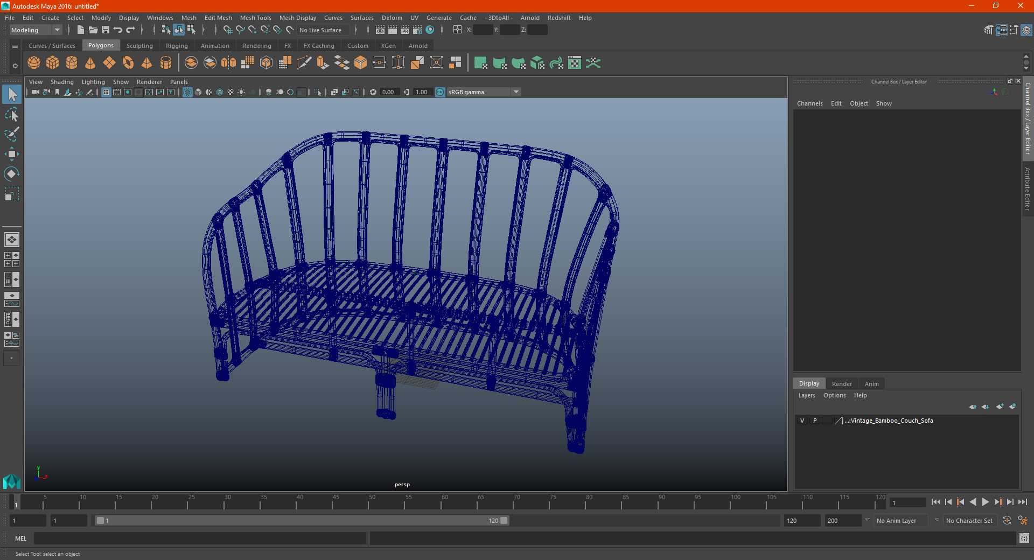1034x560 pixels.
Task: Activate the Paint selection tool
Action: point(12,134)
